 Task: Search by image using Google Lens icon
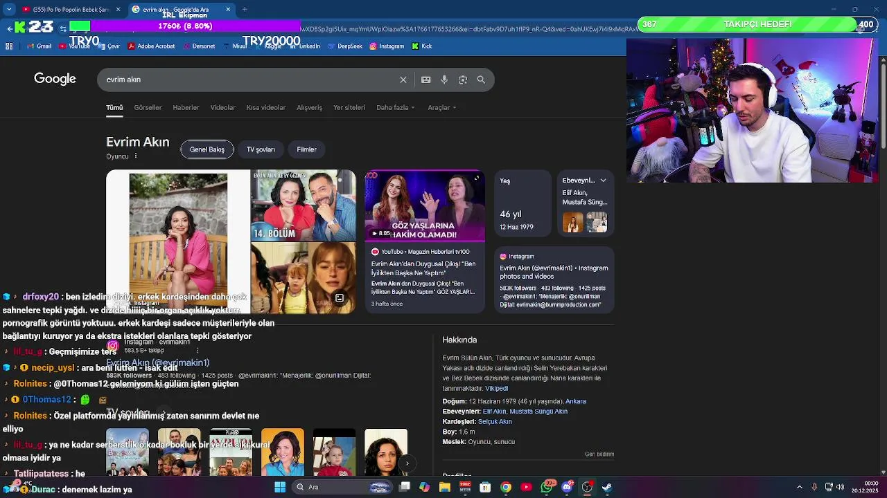463,80
